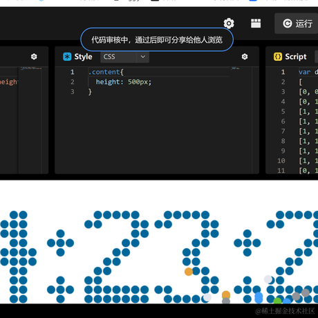Click Script editor line number 10
This screenshot has height=318, width=318.
[281, 161]
